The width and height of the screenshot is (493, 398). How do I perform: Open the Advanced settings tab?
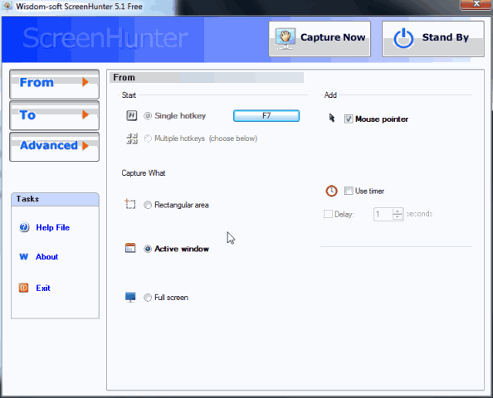pos(55,147)
